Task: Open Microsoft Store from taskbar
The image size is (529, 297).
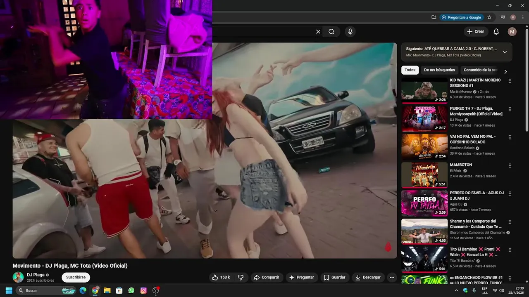Action: 119,290
